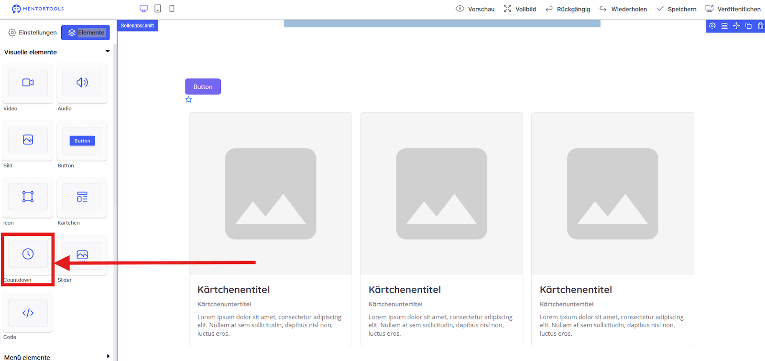Switch to mobile phone preview icon
This screenshot has width=765, height=361.
tap(172, 9)
